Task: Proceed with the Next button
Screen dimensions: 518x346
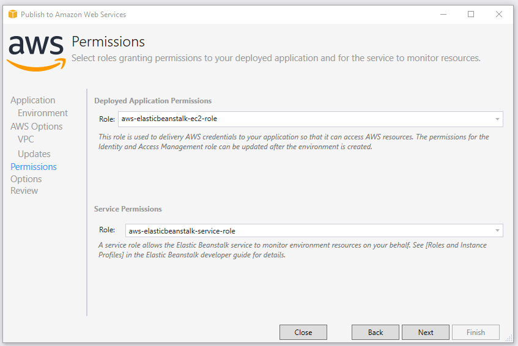Action: point(426,333)
